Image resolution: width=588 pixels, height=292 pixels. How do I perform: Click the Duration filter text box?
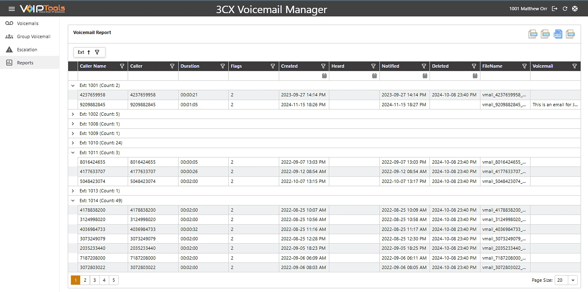(x=203, y=76)
